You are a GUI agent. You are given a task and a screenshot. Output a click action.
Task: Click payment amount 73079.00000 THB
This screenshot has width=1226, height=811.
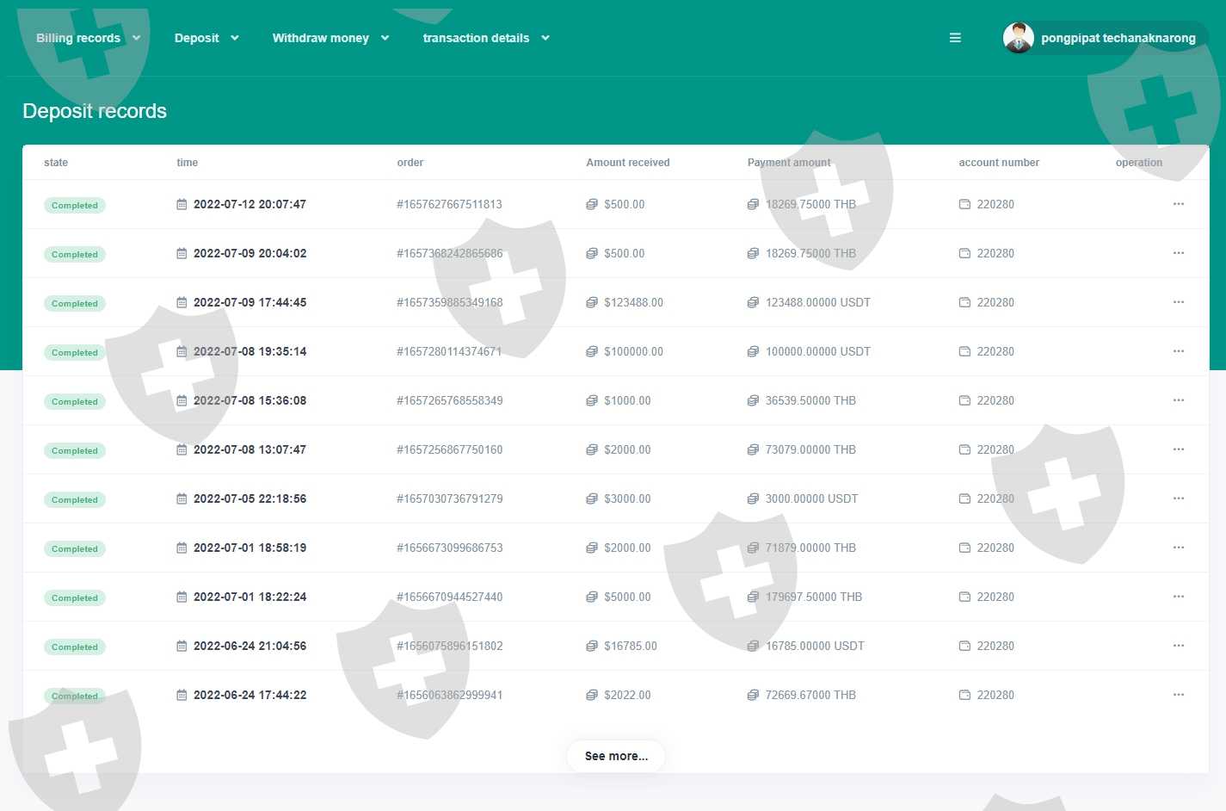pyautogui.click(x=810, y=449)
